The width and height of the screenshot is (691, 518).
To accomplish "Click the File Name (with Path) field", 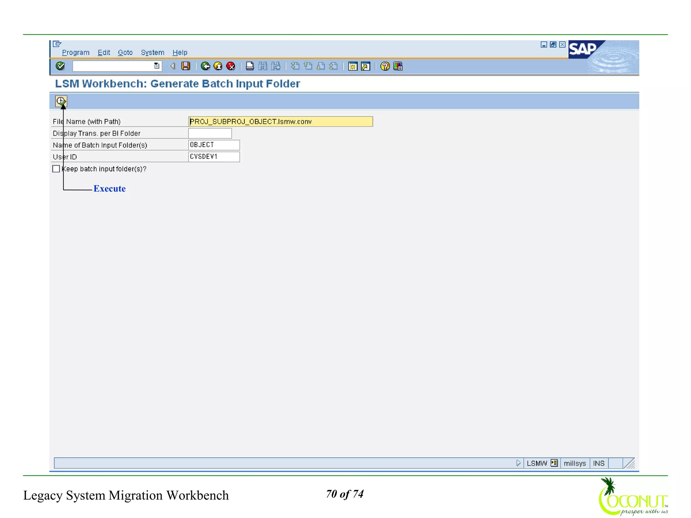I will point(280,121).
